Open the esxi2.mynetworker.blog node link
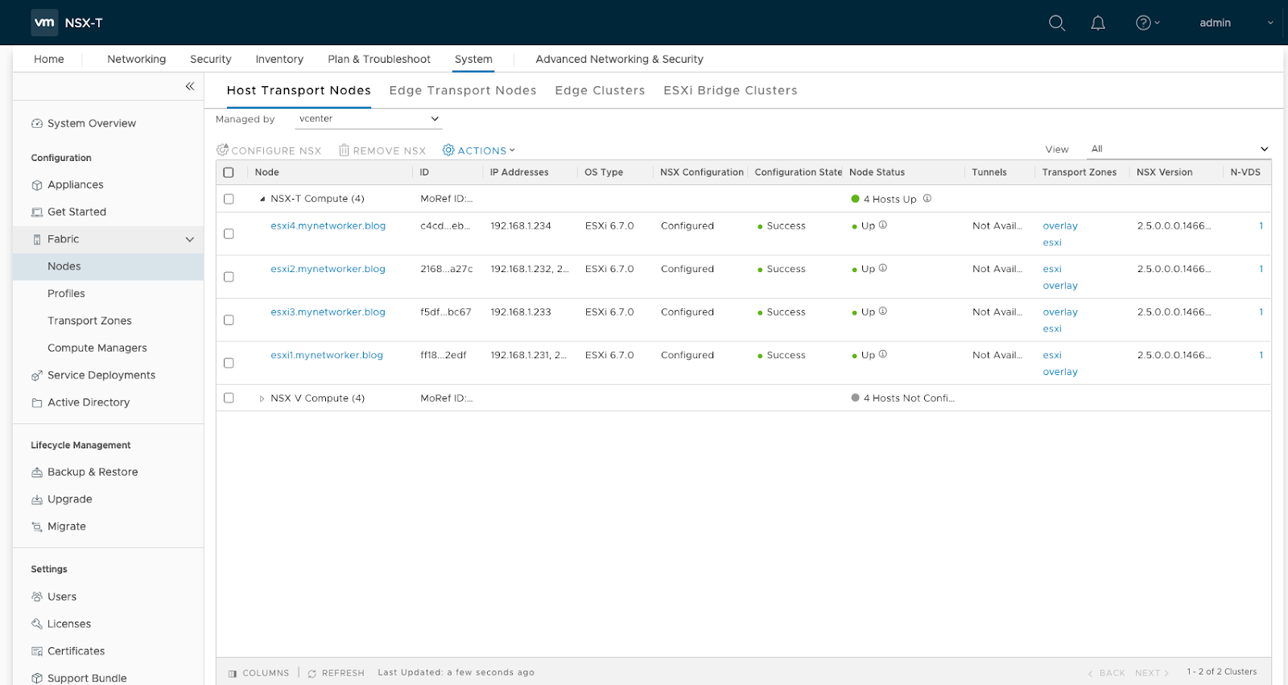 [328, 269]
